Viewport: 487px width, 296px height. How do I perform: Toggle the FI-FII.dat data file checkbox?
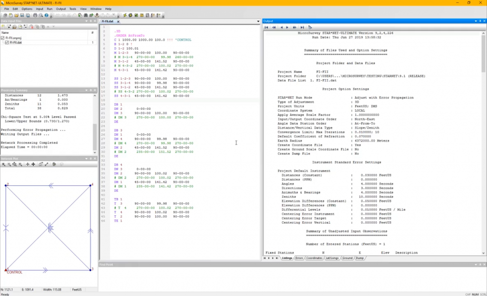click(x=6, y=42)
